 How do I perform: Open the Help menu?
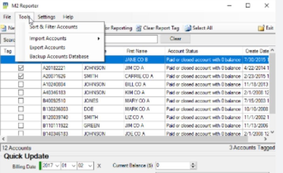pos(68,17)
